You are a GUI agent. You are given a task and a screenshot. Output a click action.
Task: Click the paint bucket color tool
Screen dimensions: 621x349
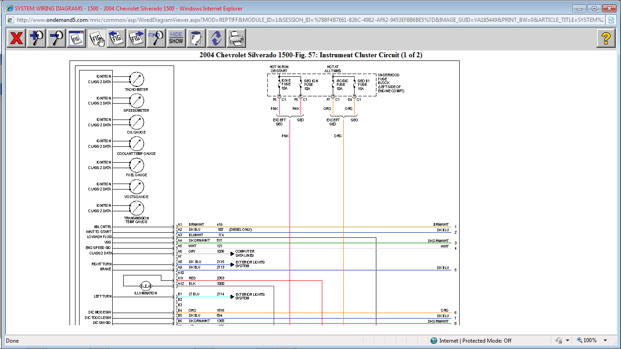point(196,38)
